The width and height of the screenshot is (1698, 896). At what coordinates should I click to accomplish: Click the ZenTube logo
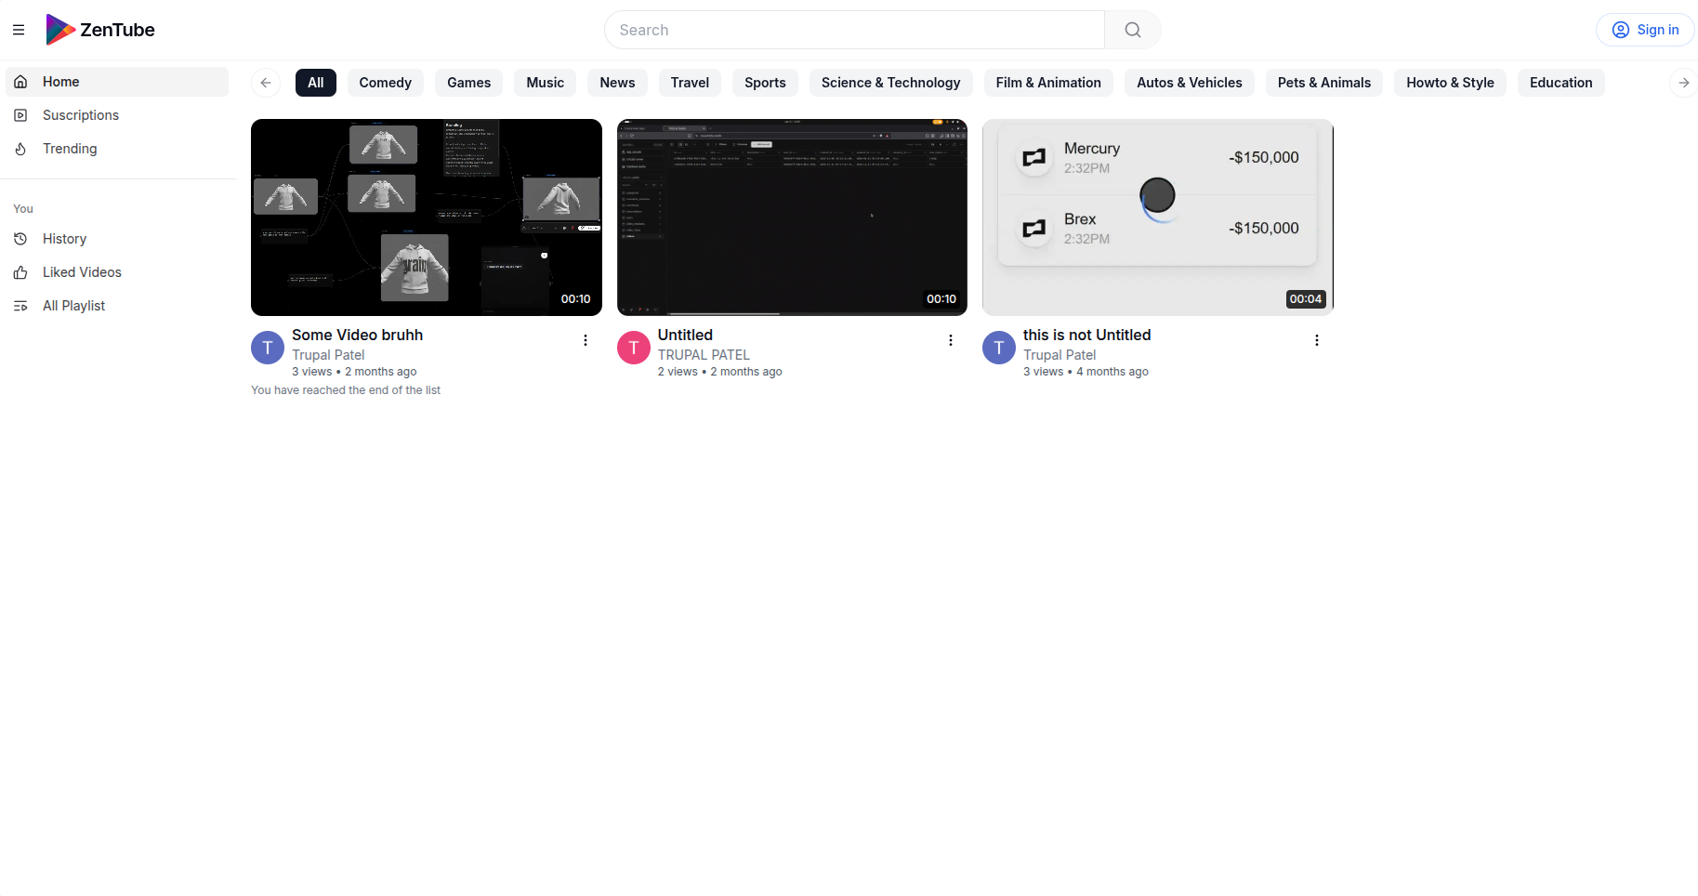(100, 30)
